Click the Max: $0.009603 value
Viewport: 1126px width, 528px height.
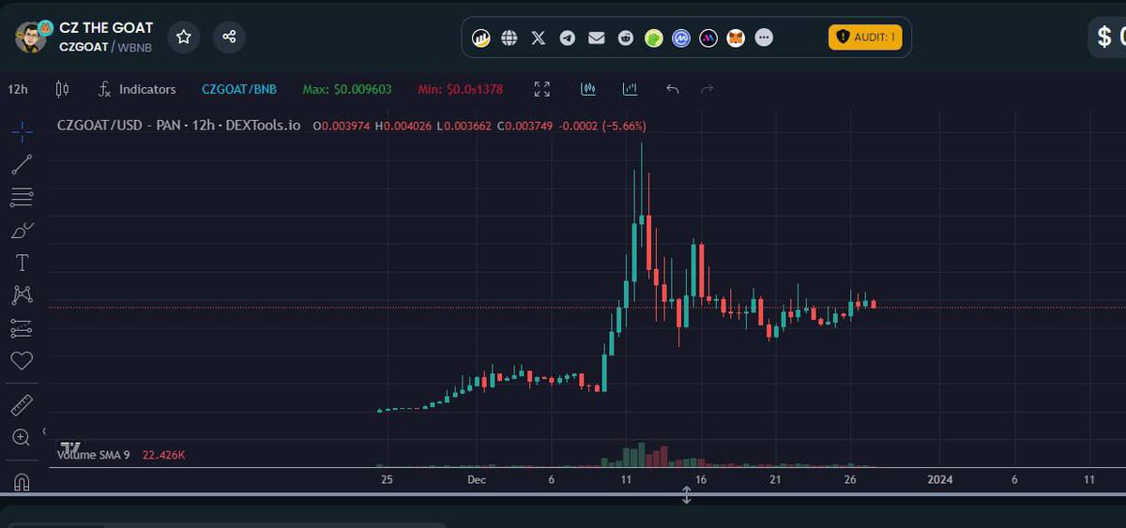(x=347, y=89)
